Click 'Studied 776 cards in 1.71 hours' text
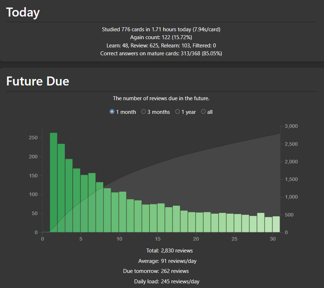The width and height of the screenshot is (324, 288). pyautogui.click(x=147, y=29)
